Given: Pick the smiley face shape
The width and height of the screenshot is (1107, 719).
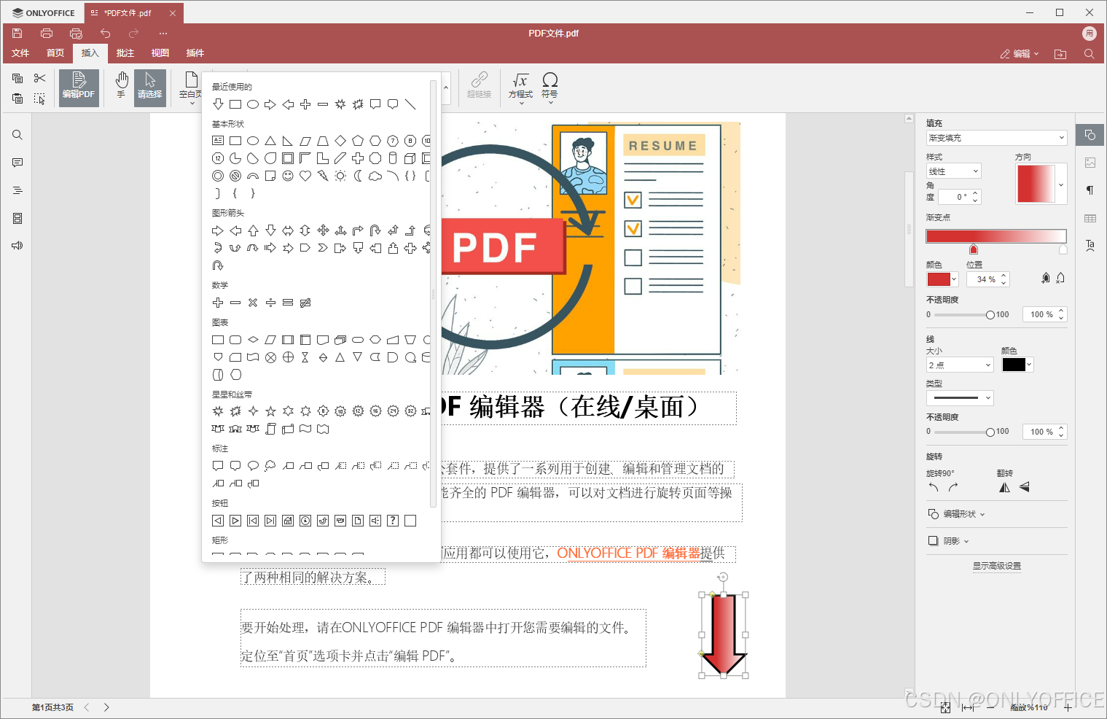Looking at the screenshot, I should pos(288,176).
